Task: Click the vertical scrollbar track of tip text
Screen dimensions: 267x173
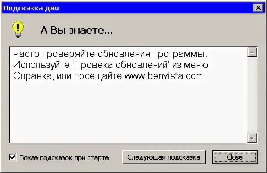Action: 252,95
